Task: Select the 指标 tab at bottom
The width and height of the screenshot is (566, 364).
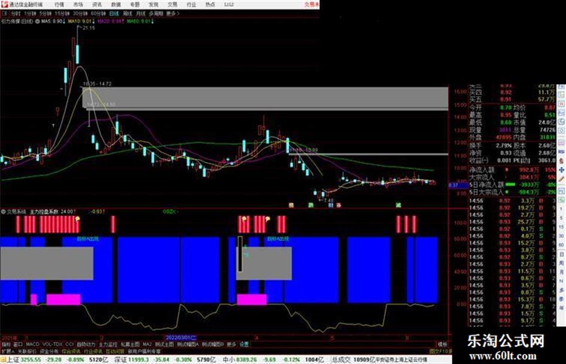Action: (x=6, y=344)
